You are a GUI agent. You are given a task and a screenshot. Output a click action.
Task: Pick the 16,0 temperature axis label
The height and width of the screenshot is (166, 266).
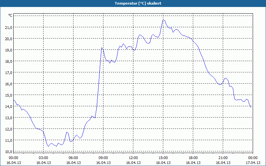point(9,84)
